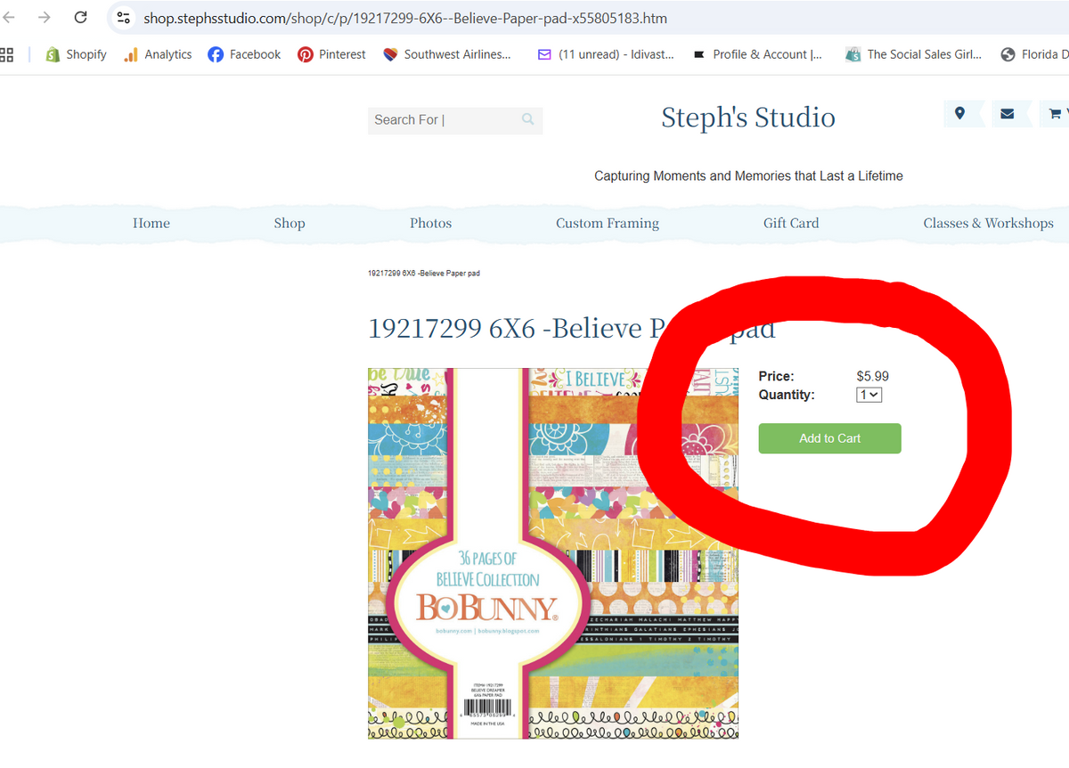
Task: View the shopping cart icon
Action: click(x=1055, y=114)
